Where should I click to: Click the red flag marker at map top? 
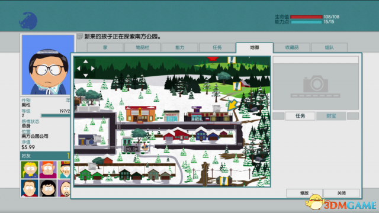tap(213, 59)
